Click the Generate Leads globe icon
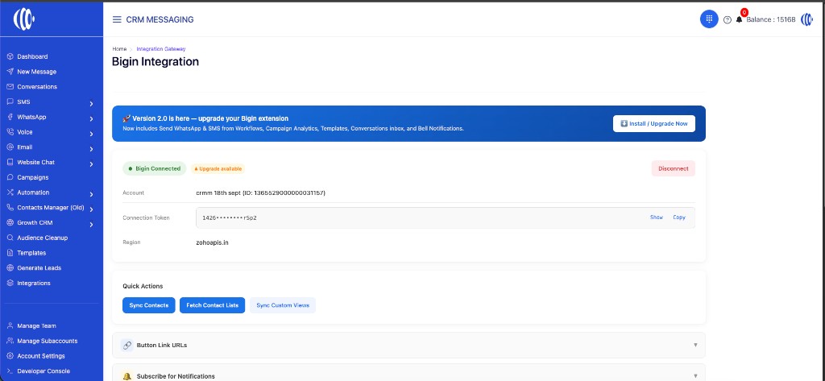The image size is (825, 381). click(x=10, y=268)
